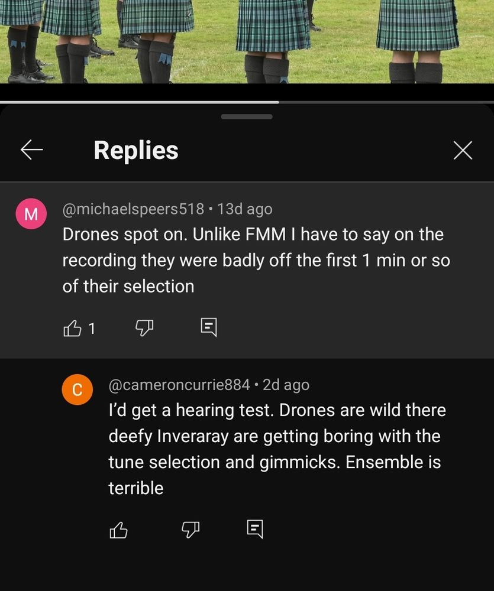
Task: Tap the Replies title text
Action: [135, 150]
